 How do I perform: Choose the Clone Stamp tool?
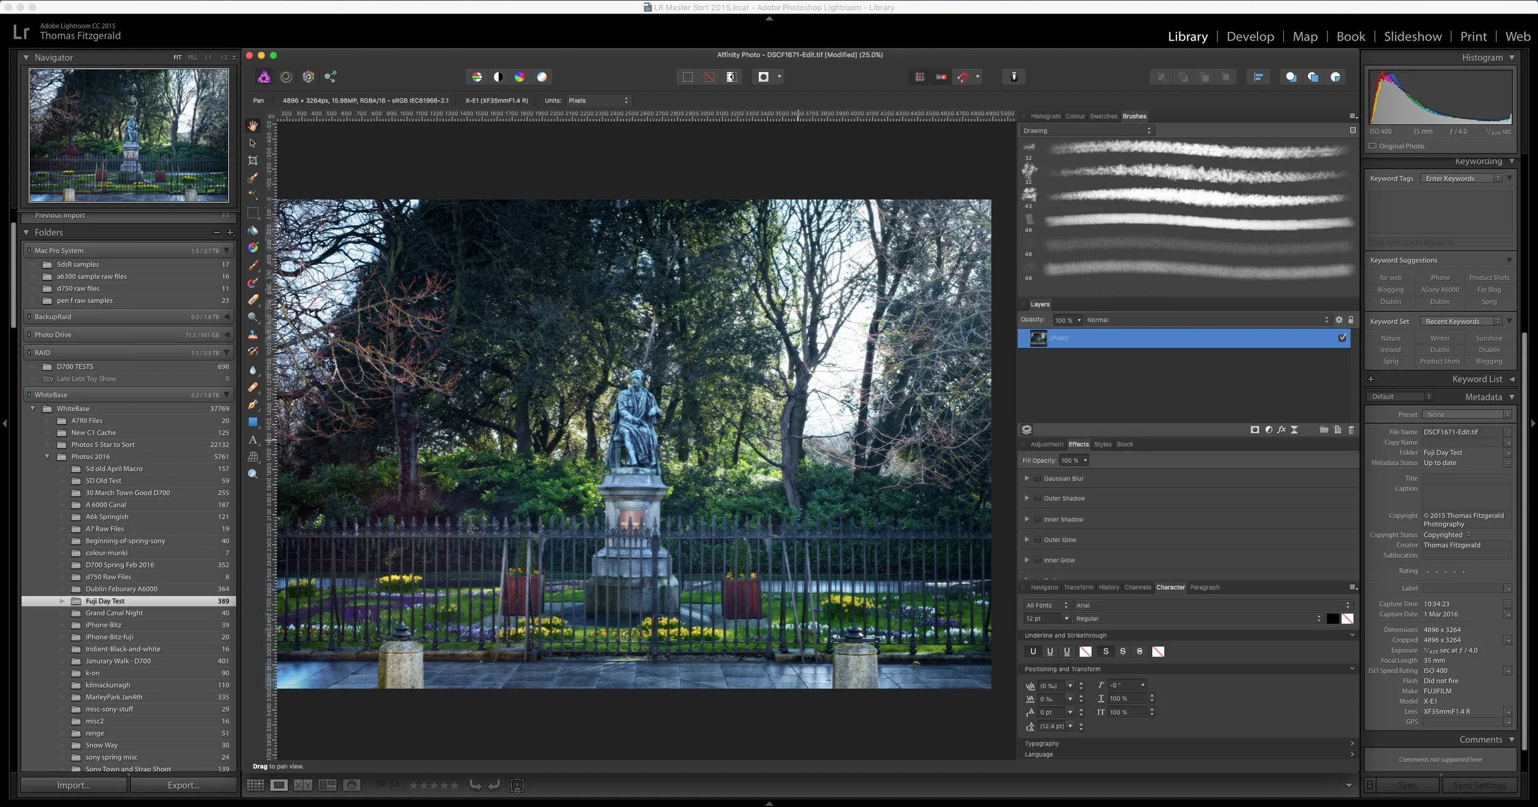coord(253,335)
